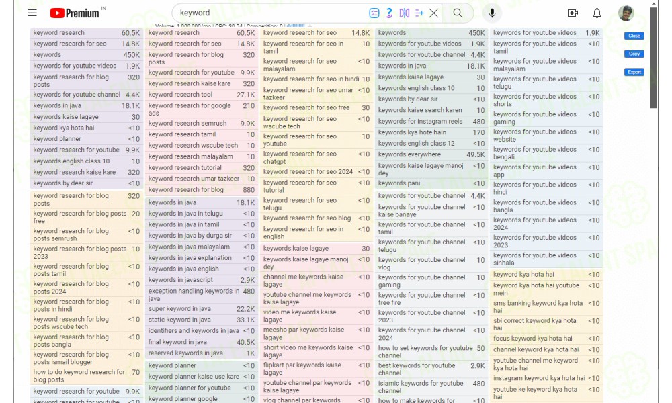Click 'keywords for youtube channel vlog'
The image size is (672, 403).
431,263
